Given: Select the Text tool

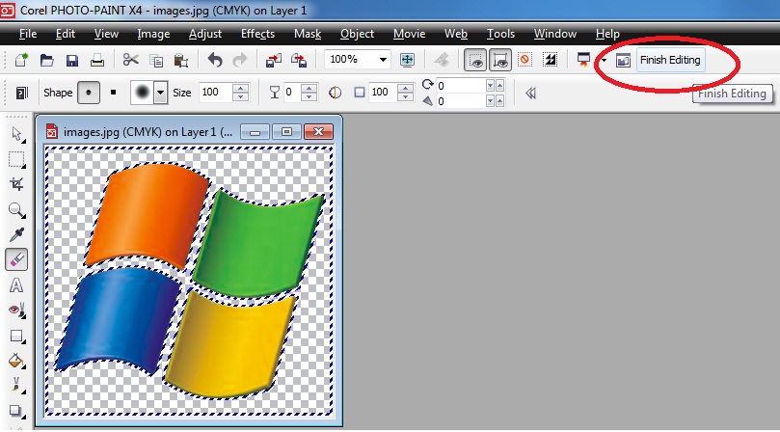Looking at the screenshot, I should (x=16, y=285).
